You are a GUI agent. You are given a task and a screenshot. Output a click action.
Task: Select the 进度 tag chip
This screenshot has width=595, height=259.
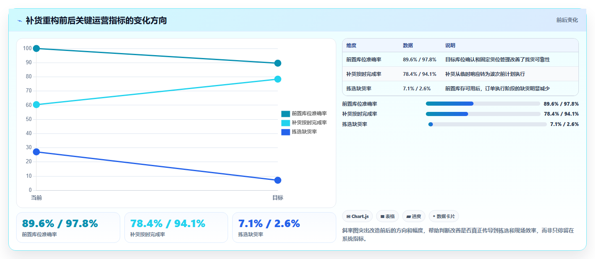pyautogui.click(x=414, y=216)
